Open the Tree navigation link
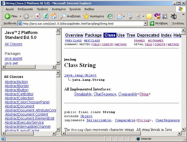Screen dimensions: 187x142 click(131, 35)
